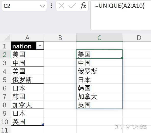
Task: Click the Insert Function fx icon
Action: pyautogui.click(x=83, y=6)
